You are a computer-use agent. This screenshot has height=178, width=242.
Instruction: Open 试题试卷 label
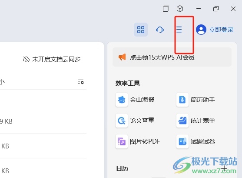[203, 141]
